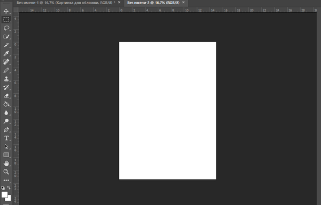Select the Blur tool
Viewport: 321px width, 205px height.
[6, 113]
